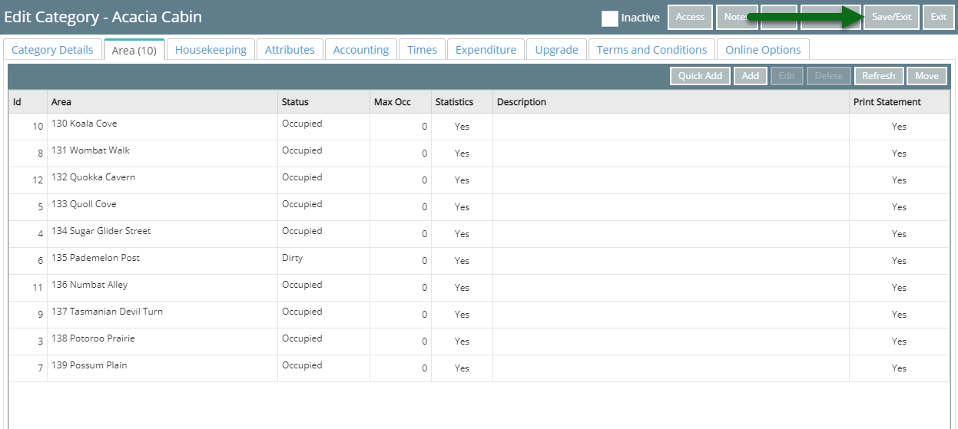The image size is (958, 429).
Task: Click the Statistics column header
Action: click(462, 102)
